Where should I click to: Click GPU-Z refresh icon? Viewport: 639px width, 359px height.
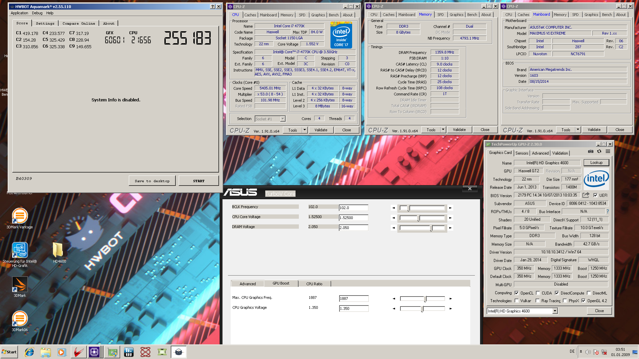[x=599, y=152]
